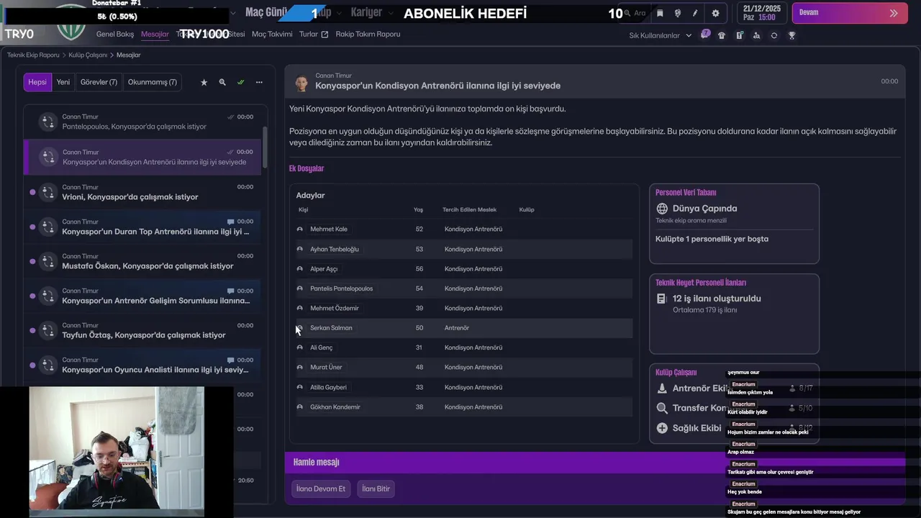The image size is (921, 518).
Task: Click person icon beside Alper Aşçı
Action: pos(300,269)
